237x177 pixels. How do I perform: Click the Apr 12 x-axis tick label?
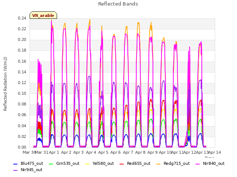tap(190, 152)
